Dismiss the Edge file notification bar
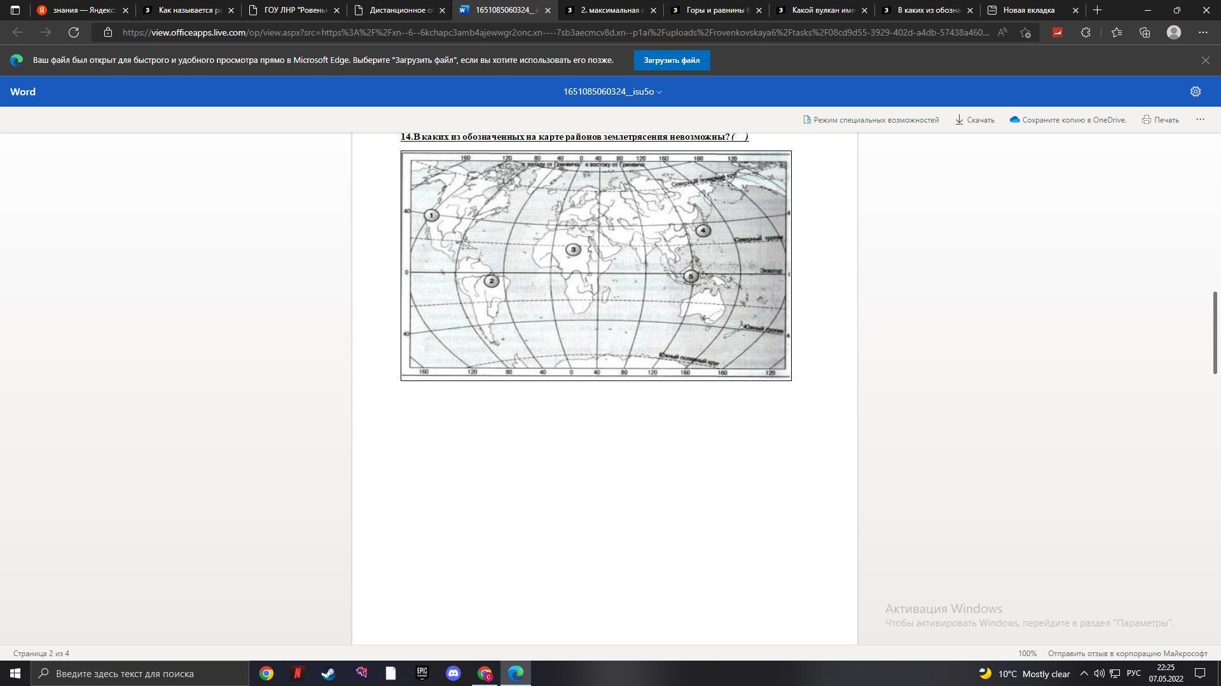This screenshot has width=1221, height=686. coord(1205,60)
